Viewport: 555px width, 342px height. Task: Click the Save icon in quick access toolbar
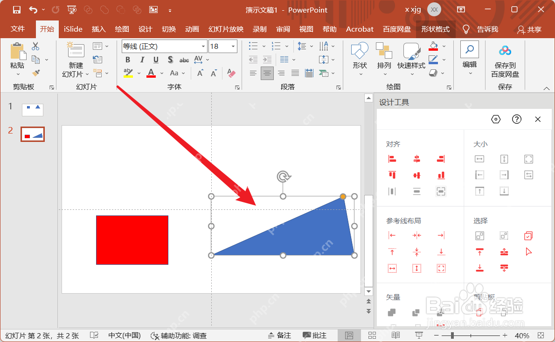tap(17, 10)
